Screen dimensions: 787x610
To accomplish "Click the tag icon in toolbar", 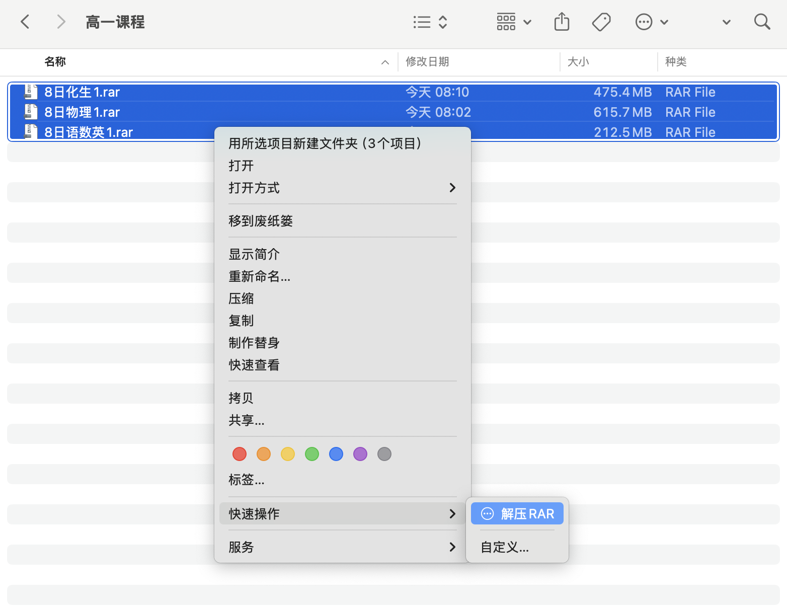I will click(601, 22).
